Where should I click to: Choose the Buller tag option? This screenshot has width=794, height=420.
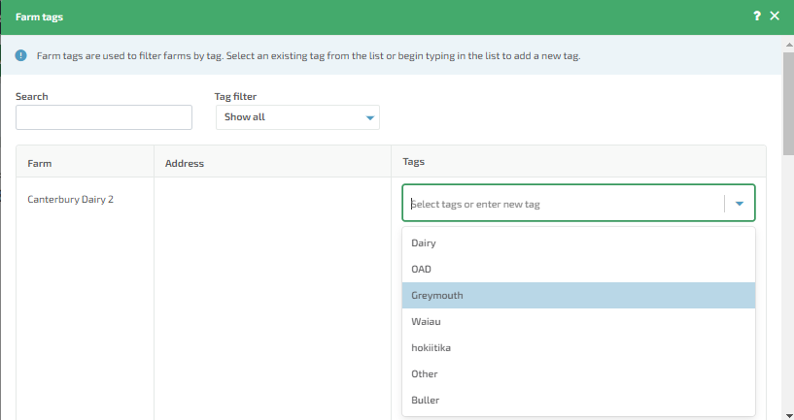[x=578, y=401]
